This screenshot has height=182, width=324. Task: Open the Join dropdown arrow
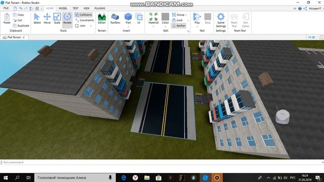pos(91,26)
